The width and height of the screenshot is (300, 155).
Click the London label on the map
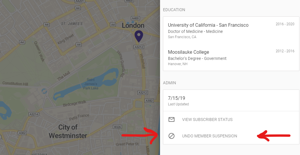(x=133, y=26)
